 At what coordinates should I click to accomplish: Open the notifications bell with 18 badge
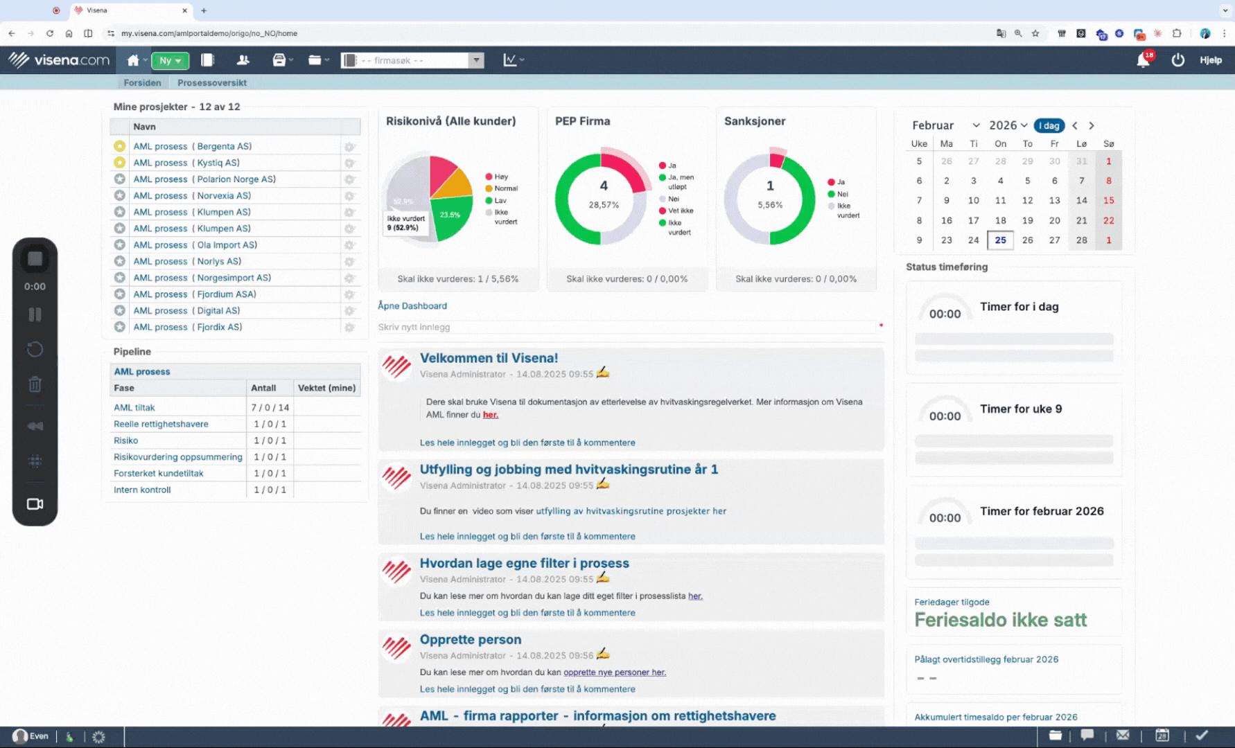[x=1144, y=60]
